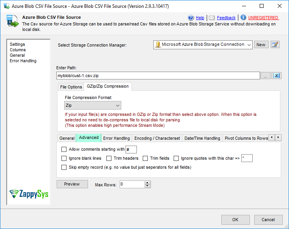Click the Enter Path text field
Image resolution: width=289 pixels, height=229 pixels.
(158, 76)
